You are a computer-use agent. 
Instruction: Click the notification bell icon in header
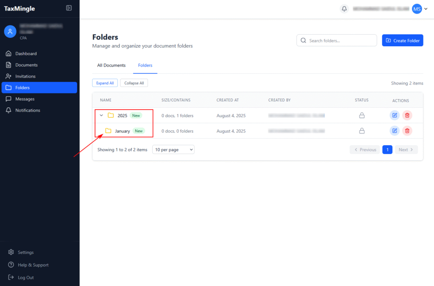[x=344, y=9]
